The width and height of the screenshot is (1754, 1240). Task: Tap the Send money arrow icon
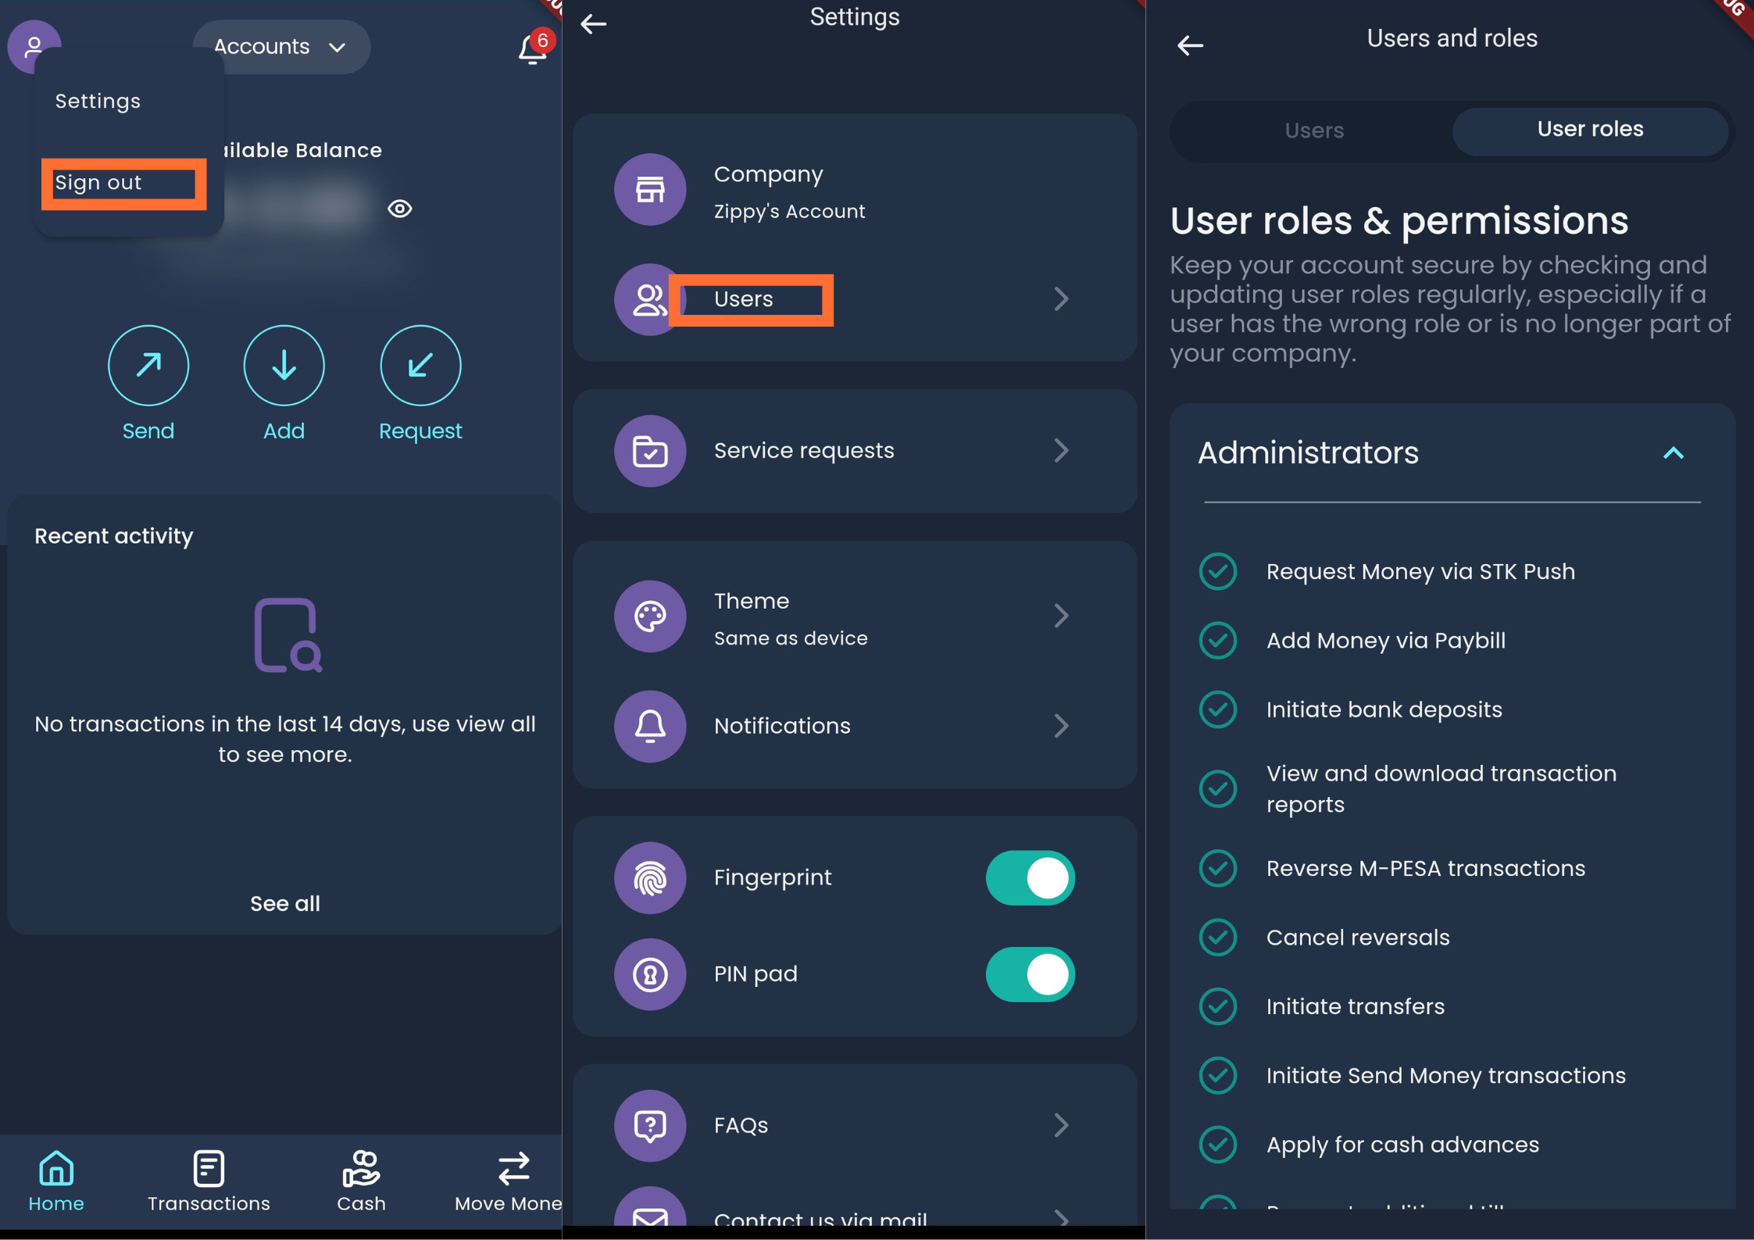pos(148,365)
